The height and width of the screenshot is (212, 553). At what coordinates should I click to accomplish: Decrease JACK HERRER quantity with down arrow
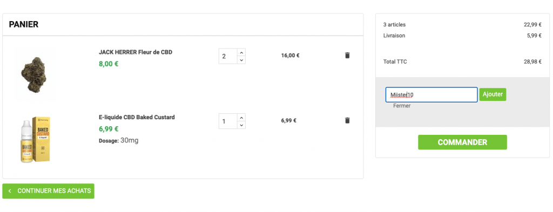[241, 60]
